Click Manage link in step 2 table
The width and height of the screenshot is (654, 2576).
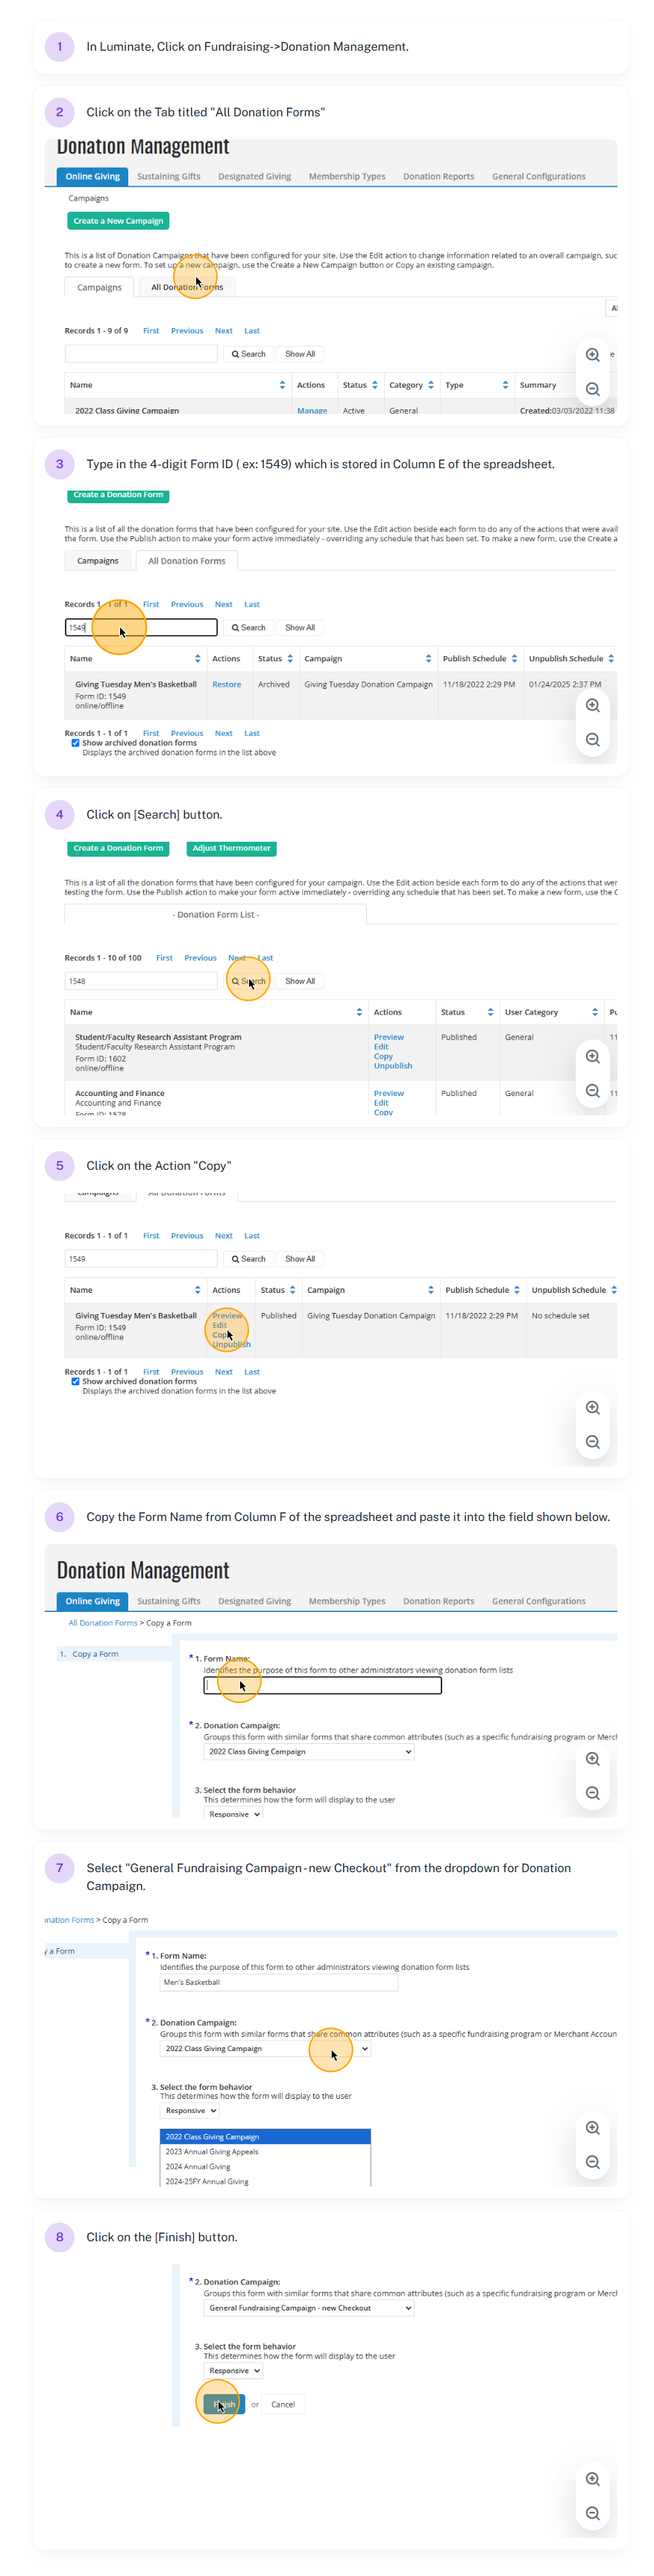click(312, 411)
